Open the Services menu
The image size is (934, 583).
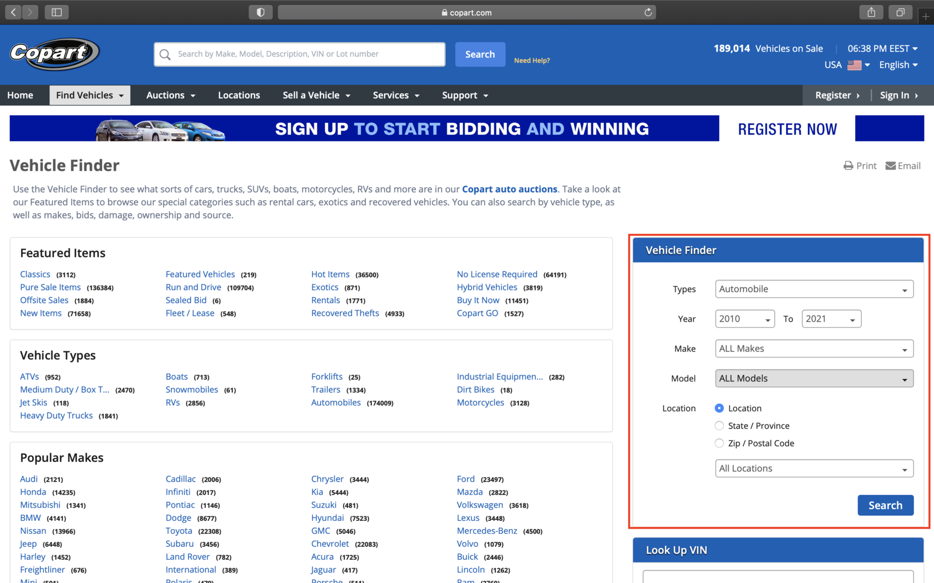tap(396, 95)
